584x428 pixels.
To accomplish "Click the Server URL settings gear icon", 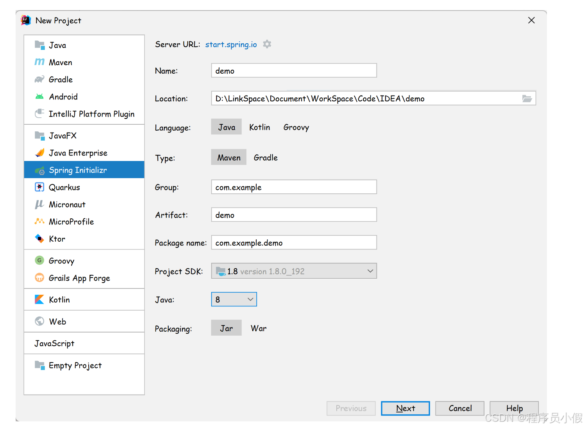I will click(267, 44).
